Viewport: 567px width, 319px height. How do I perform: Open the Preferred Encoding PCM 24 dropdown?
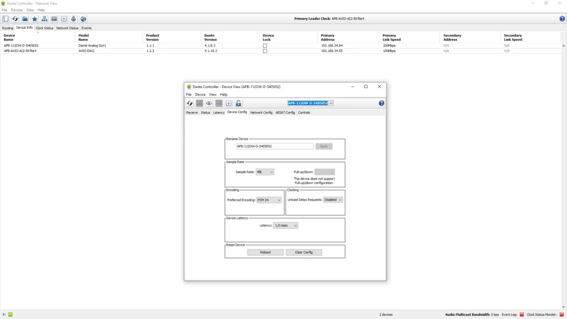(269, 200)
